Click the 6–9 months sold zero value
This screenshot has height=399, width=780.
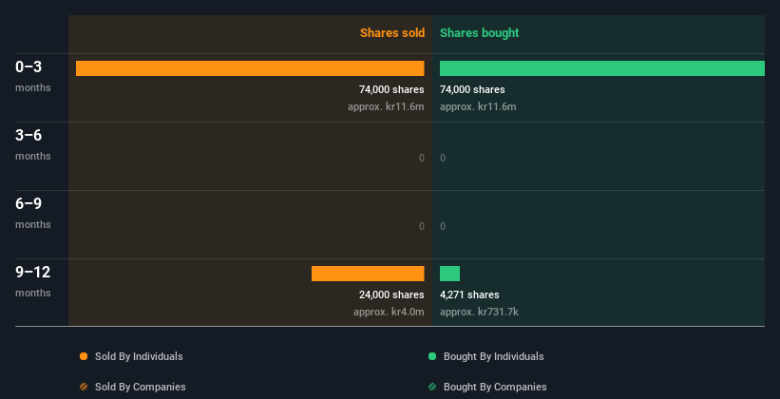point(422,226)
